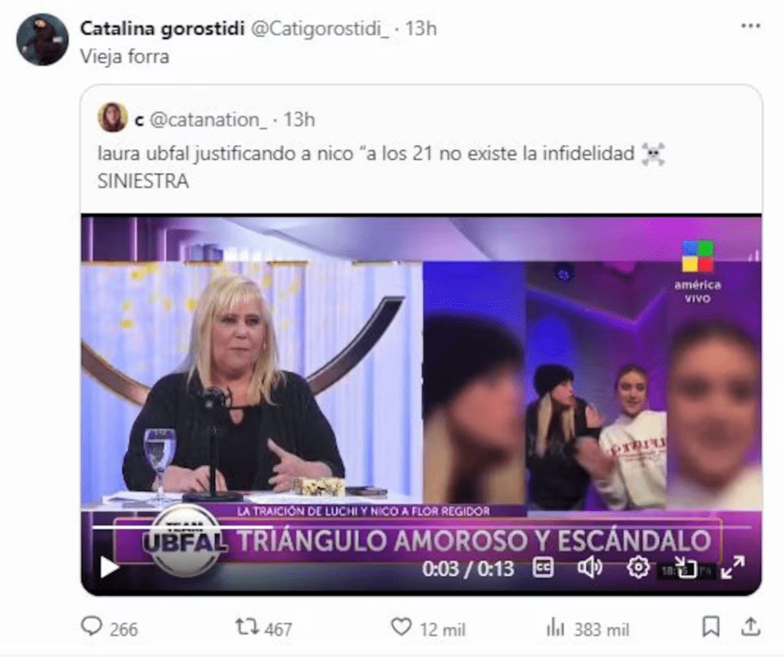Open the @catanation_ quoted account handle
This screenshot has height=661, width=784.
click(x=208, y=119)
